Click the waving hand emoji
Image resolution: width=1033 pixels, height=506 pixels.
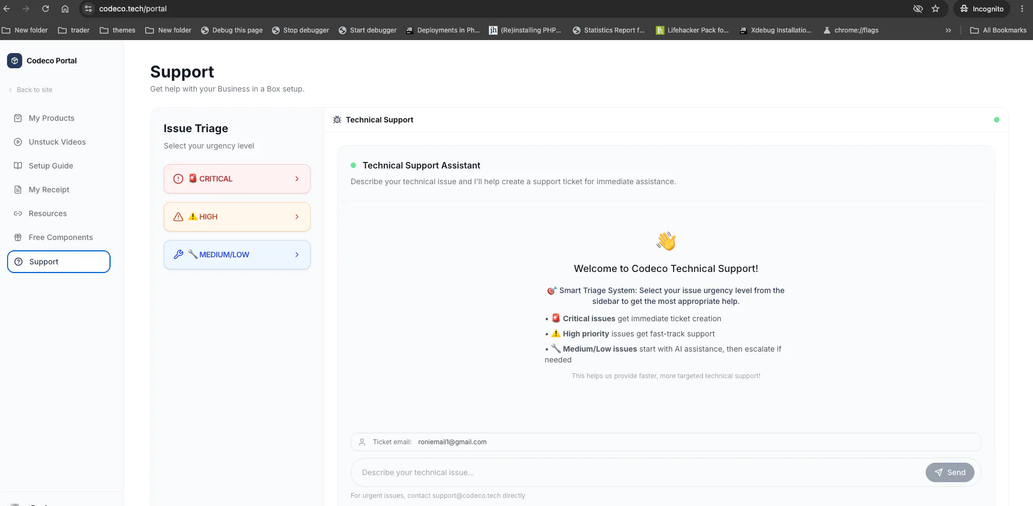click(666, 241)
